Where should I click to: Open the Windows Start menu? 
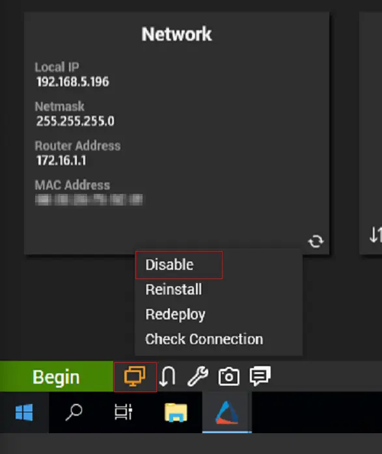coord(24,412)
